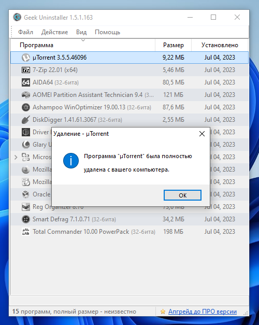The width and height of the screenshot is (259, 325).
Task: Minimize the Geek Uninstaller window
Action: (x=190, y=17)
